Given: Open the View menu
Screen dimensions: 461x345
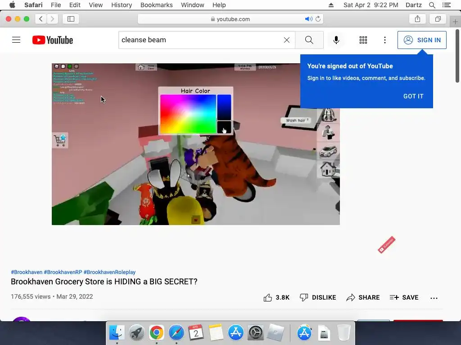Looking at the screenshot, I should pyautogui.click(x=95, y=5).
